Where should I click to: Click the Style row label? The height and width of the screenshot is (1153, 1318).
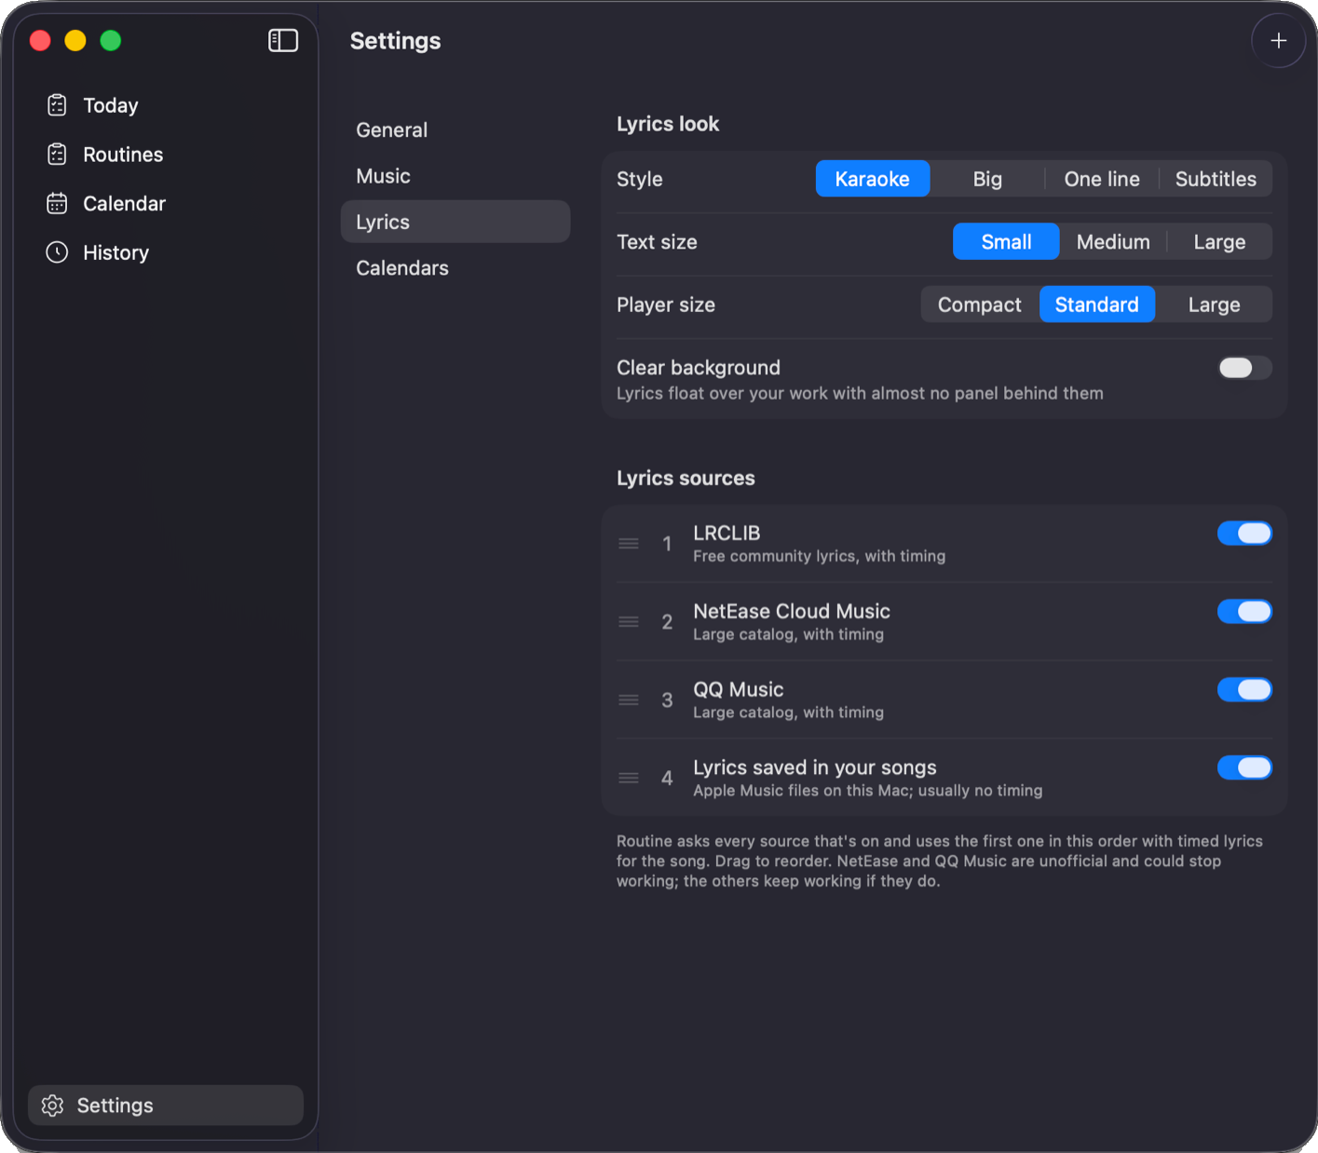coord(640,179)
